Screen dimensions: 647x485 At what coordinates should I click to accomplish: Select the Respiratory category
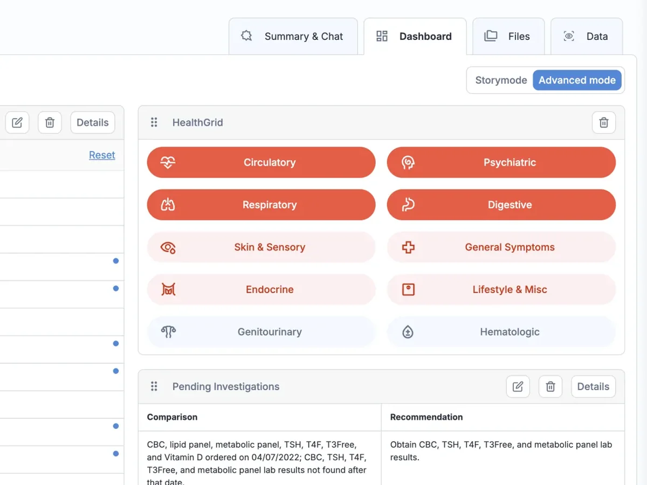[261, 205]
